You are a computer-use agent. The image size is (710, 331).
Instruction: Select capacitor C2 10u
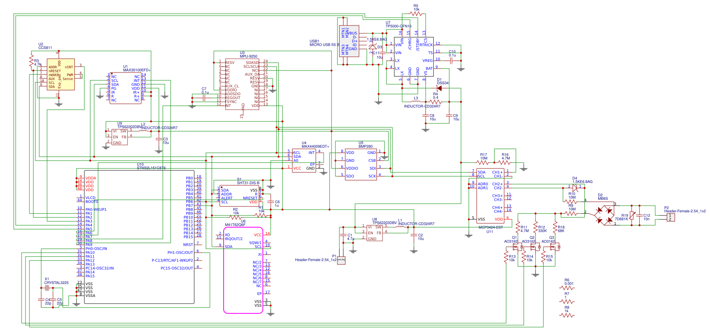(414, 235)
